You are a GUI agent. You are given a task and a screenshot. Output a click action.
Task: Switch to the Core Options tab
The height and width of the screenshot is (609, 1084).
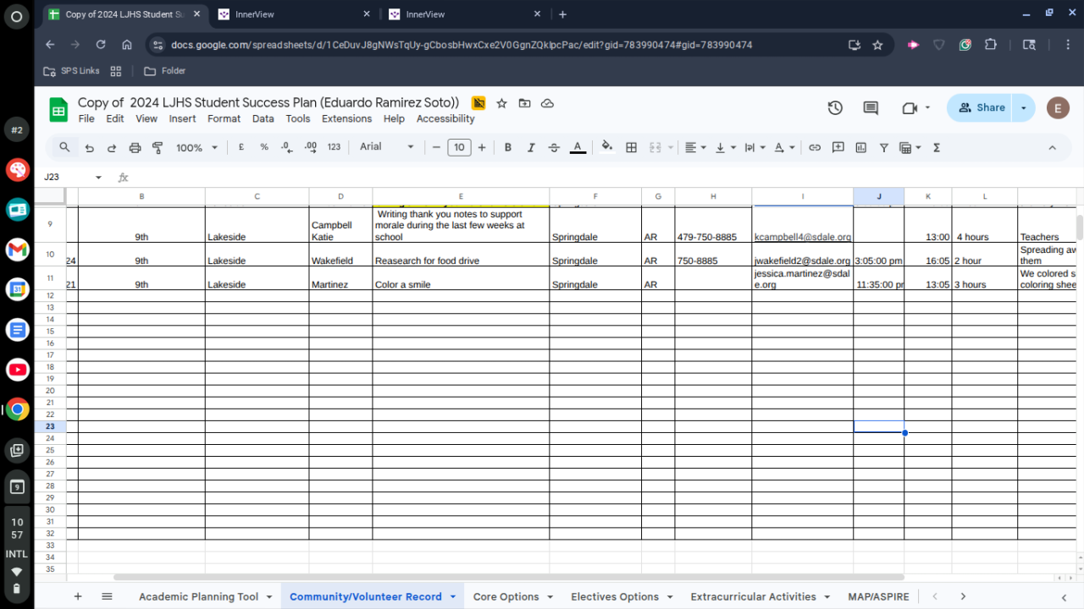click(x=506, y=596)
